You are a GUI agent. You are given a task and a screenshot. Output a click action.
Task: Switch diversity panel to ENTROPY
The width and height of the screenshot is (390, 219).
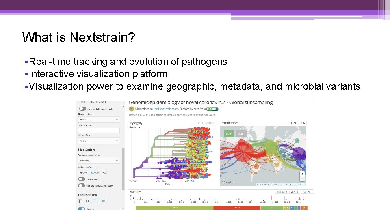point(282,192)
